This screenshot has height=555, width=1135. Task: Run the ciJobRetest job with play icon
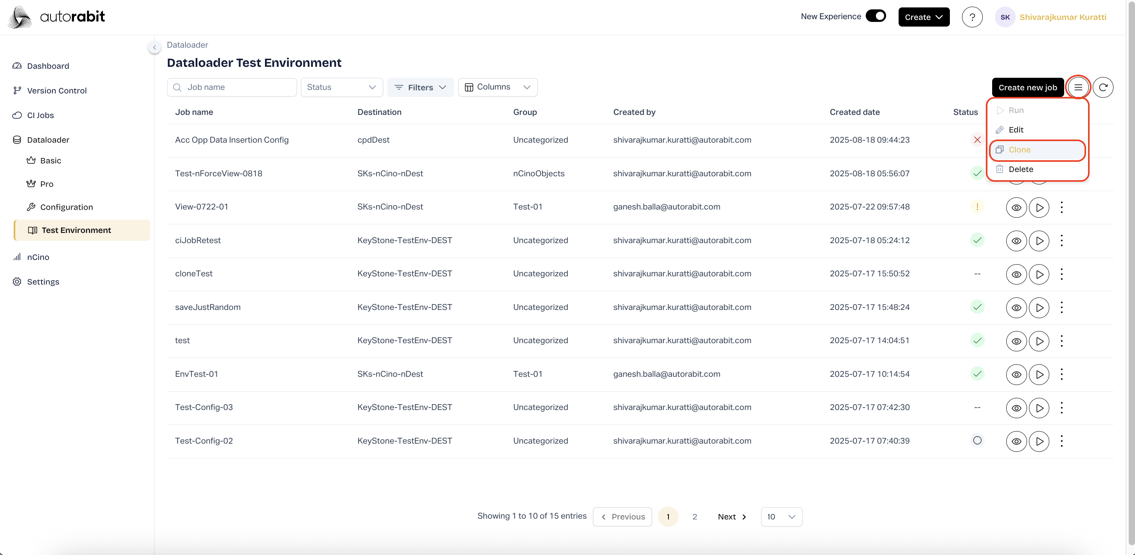point(1039,241)
